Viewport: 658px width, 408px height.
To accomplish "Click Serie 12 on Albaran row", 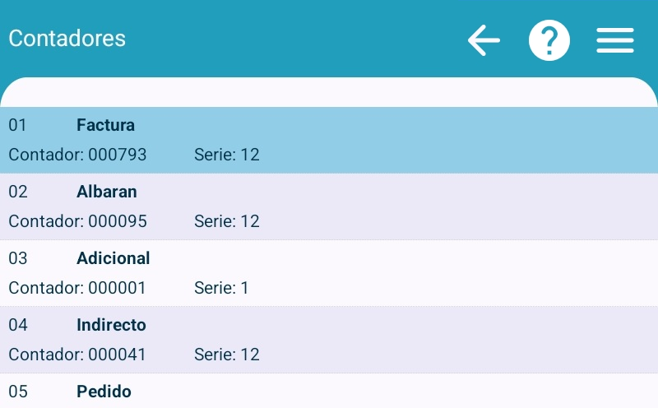I will click(227, 221).
